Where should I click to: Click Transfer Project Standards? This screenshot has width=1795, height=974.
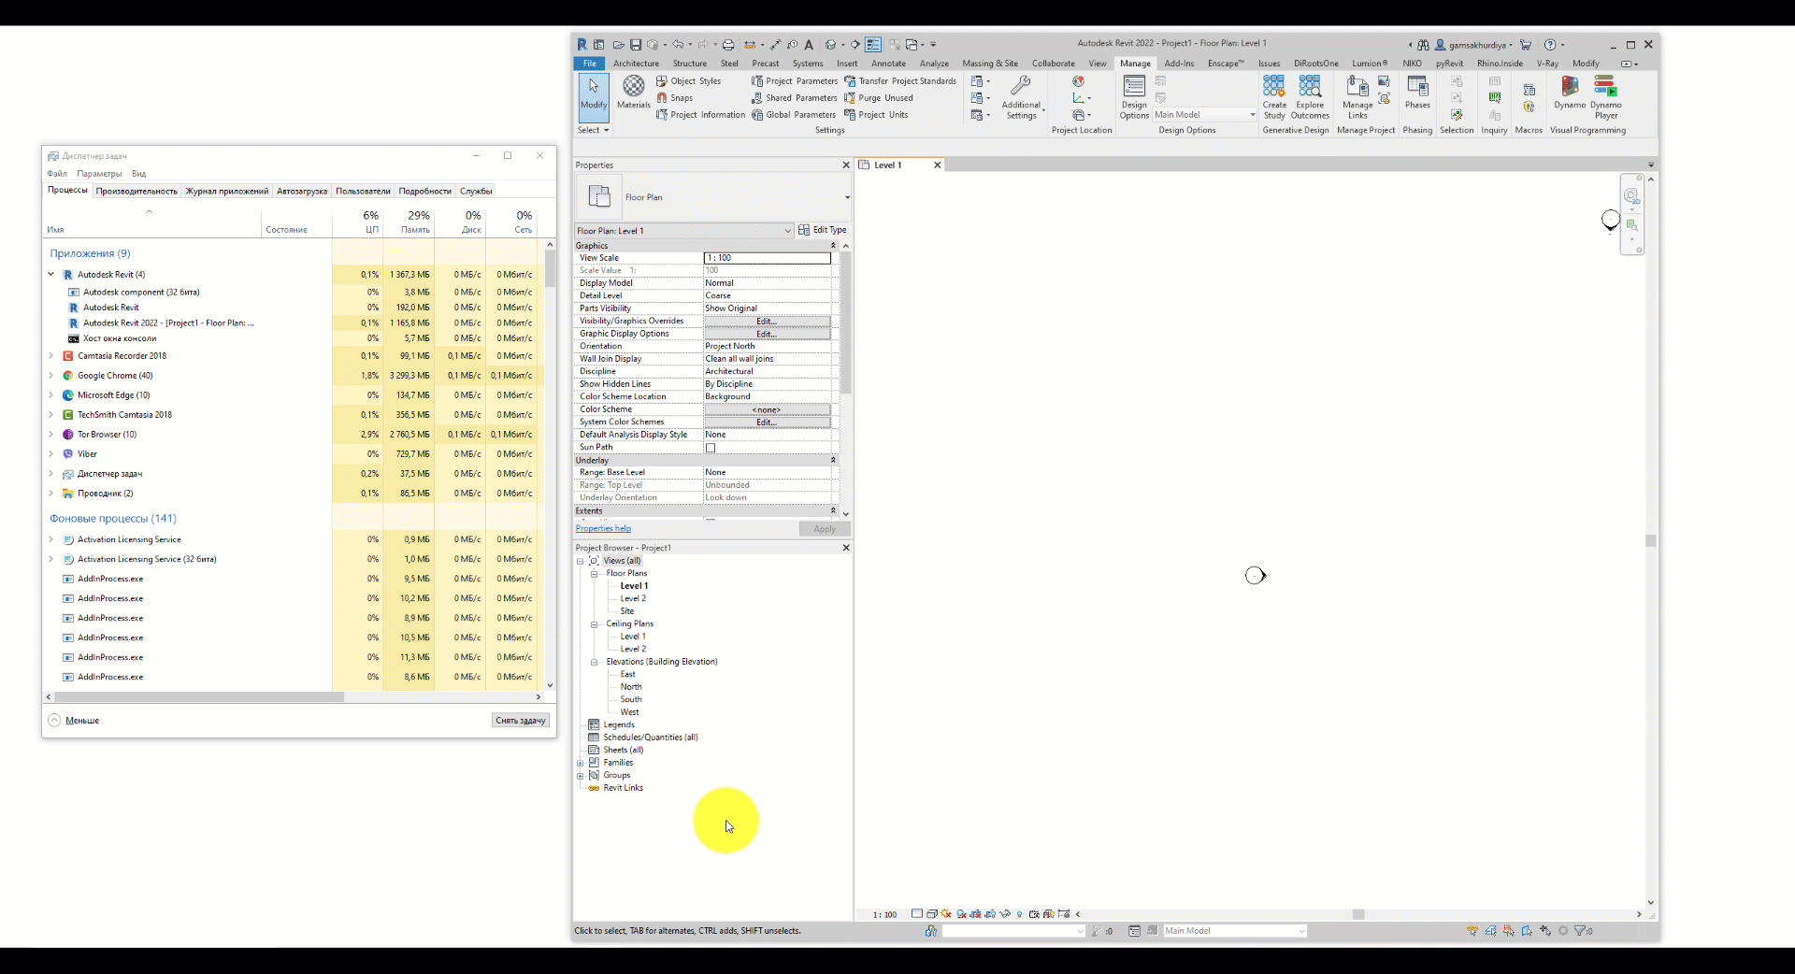pyautogui.click(x=900, y=81)
